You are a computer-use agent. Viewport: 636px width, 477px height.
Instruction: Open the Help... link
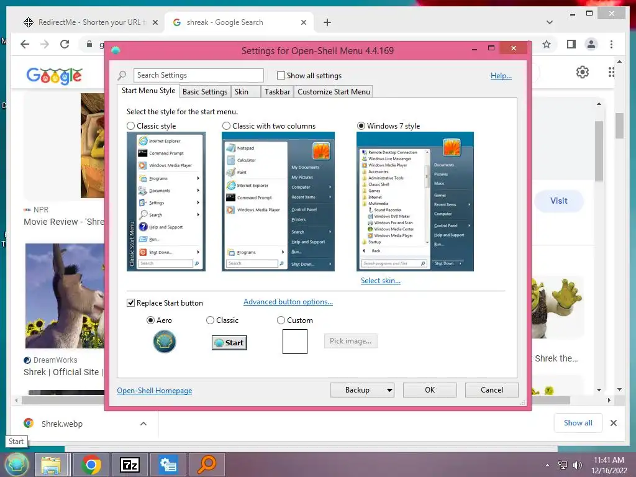click(x=501, y=76)
